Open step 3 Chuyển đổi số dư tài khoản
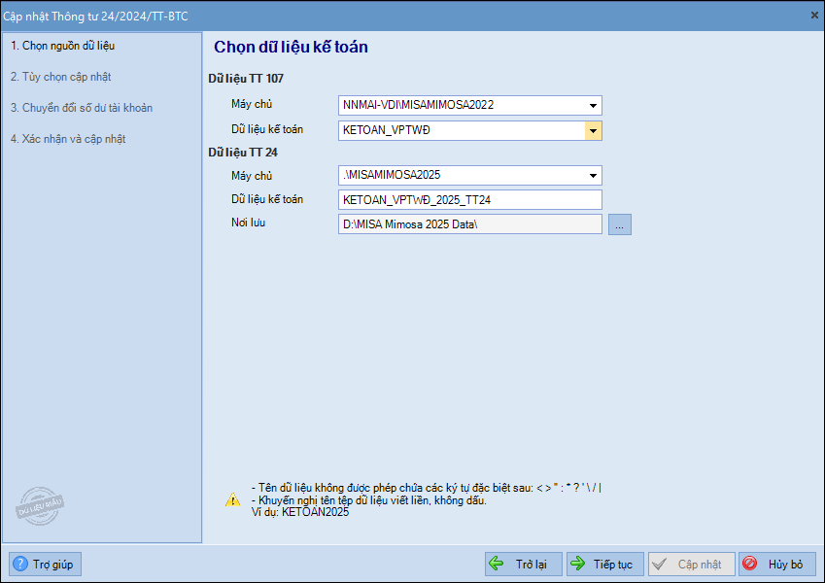The height and width of the screenshot is (583, 825). pyautogui.click(x=82, y=108)
